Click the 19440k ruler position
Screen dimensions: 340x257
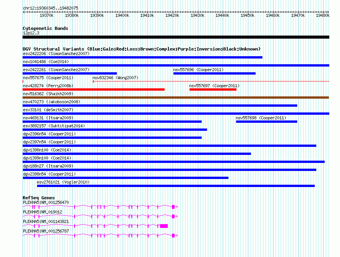click(222, 15)
